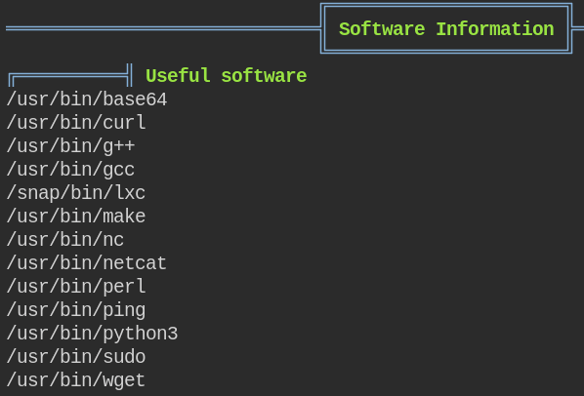Click the /usr/bin/make entry
Screen dimensions: 584x396
pos(76,217)
